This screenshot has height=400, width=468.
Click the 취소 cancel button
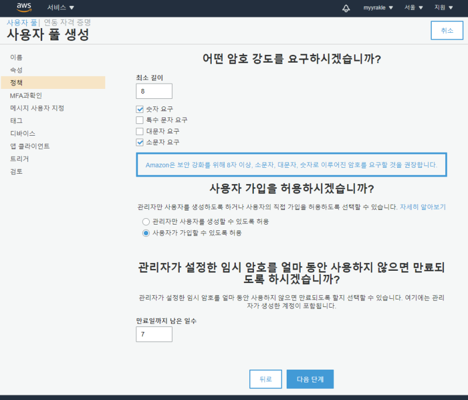[446, 30]
